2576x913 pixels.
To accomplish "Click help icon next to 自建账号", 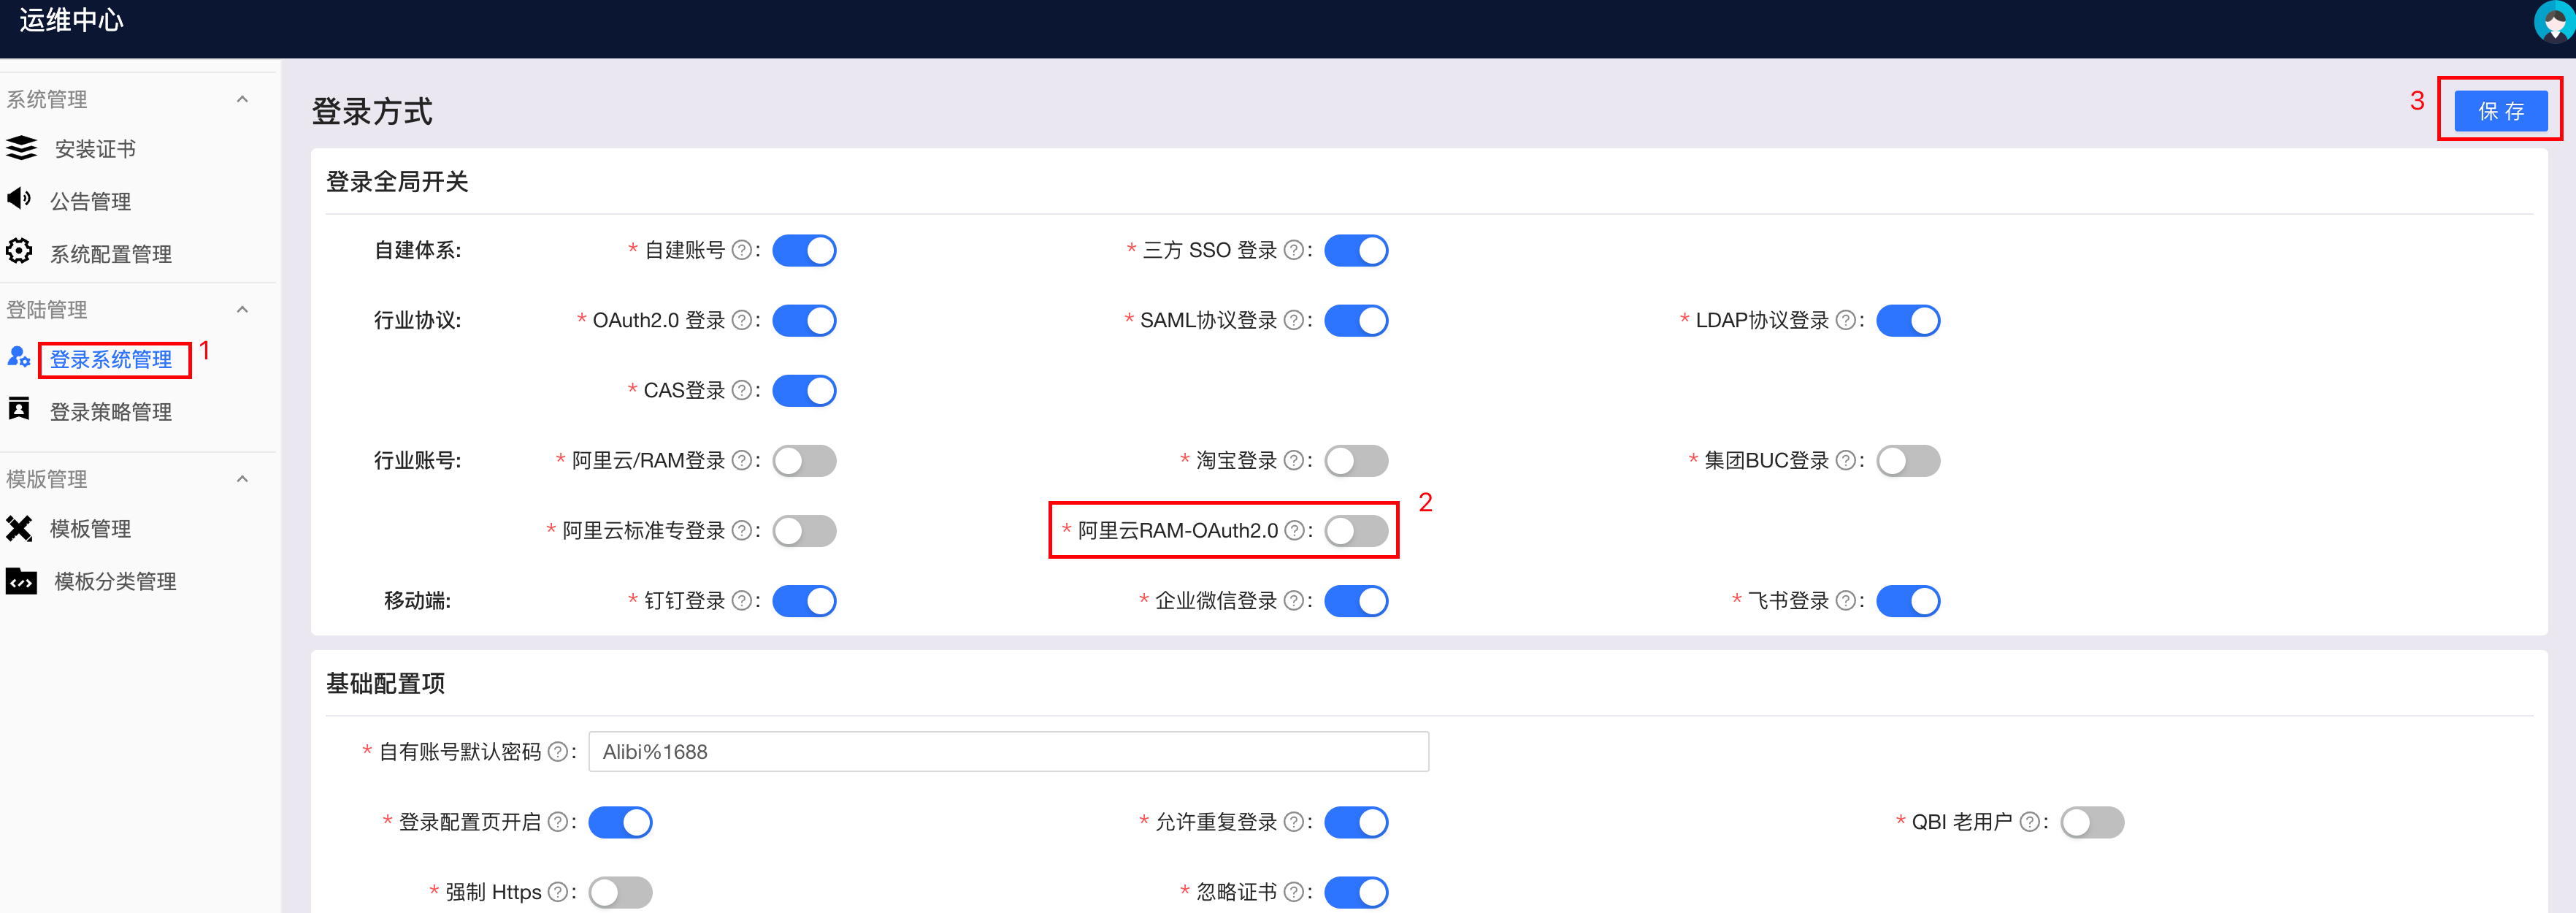I will (742, 250).
